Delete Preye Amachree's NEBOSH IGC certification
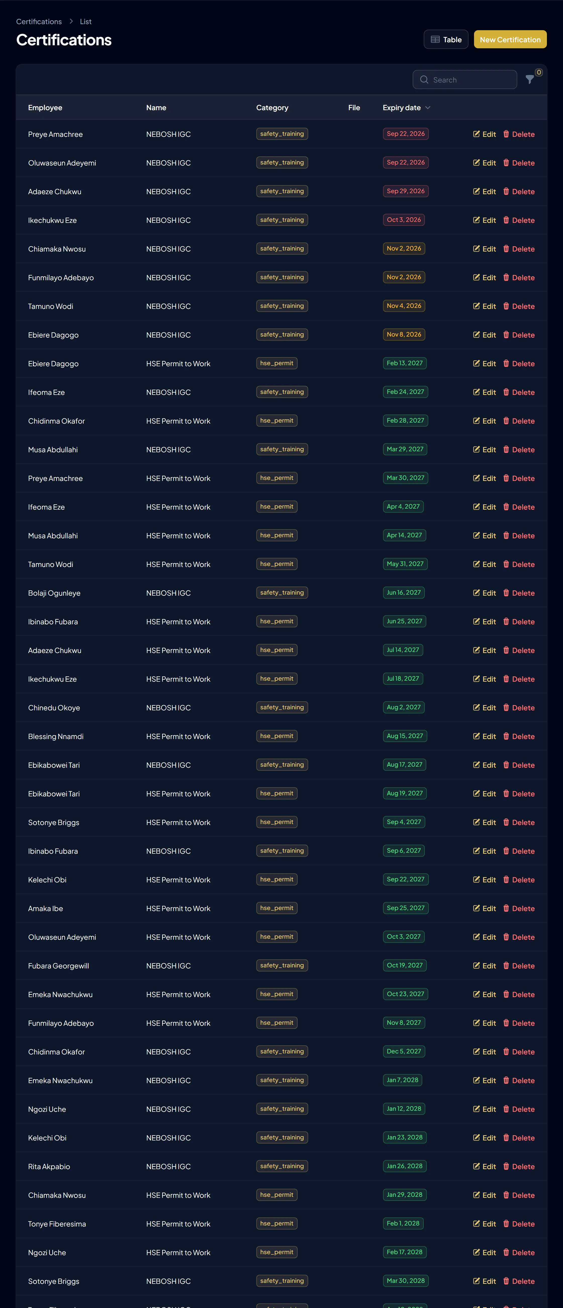 518,134
